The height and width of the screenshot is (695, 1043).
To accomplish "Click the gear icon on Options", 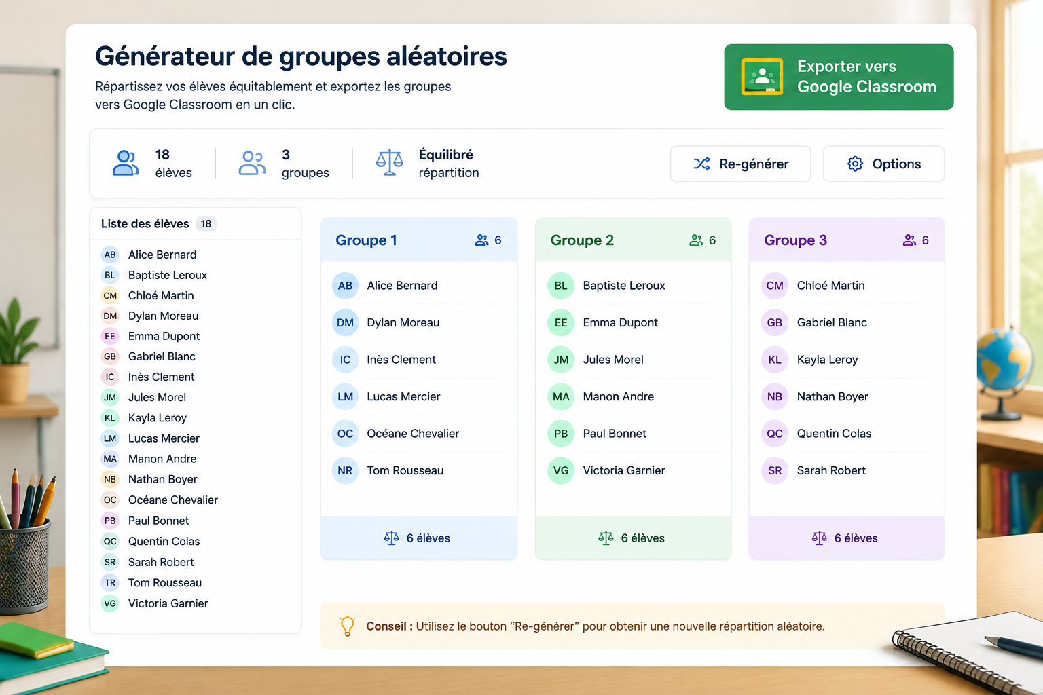I will click(x=855, y=164).
